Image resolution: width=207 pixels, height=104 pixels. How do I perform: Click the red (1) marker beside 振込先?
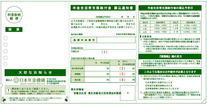[104, 52]
